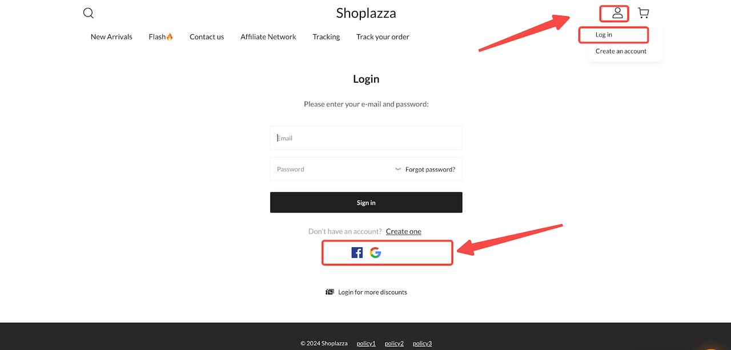
Task: Open the policy2 footer link
Action: (x=394, y=343)
